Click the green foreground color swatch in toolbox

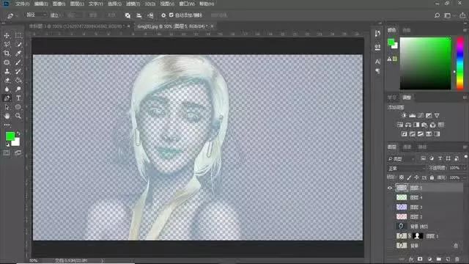pyautogui.click(x=10, y=136)
